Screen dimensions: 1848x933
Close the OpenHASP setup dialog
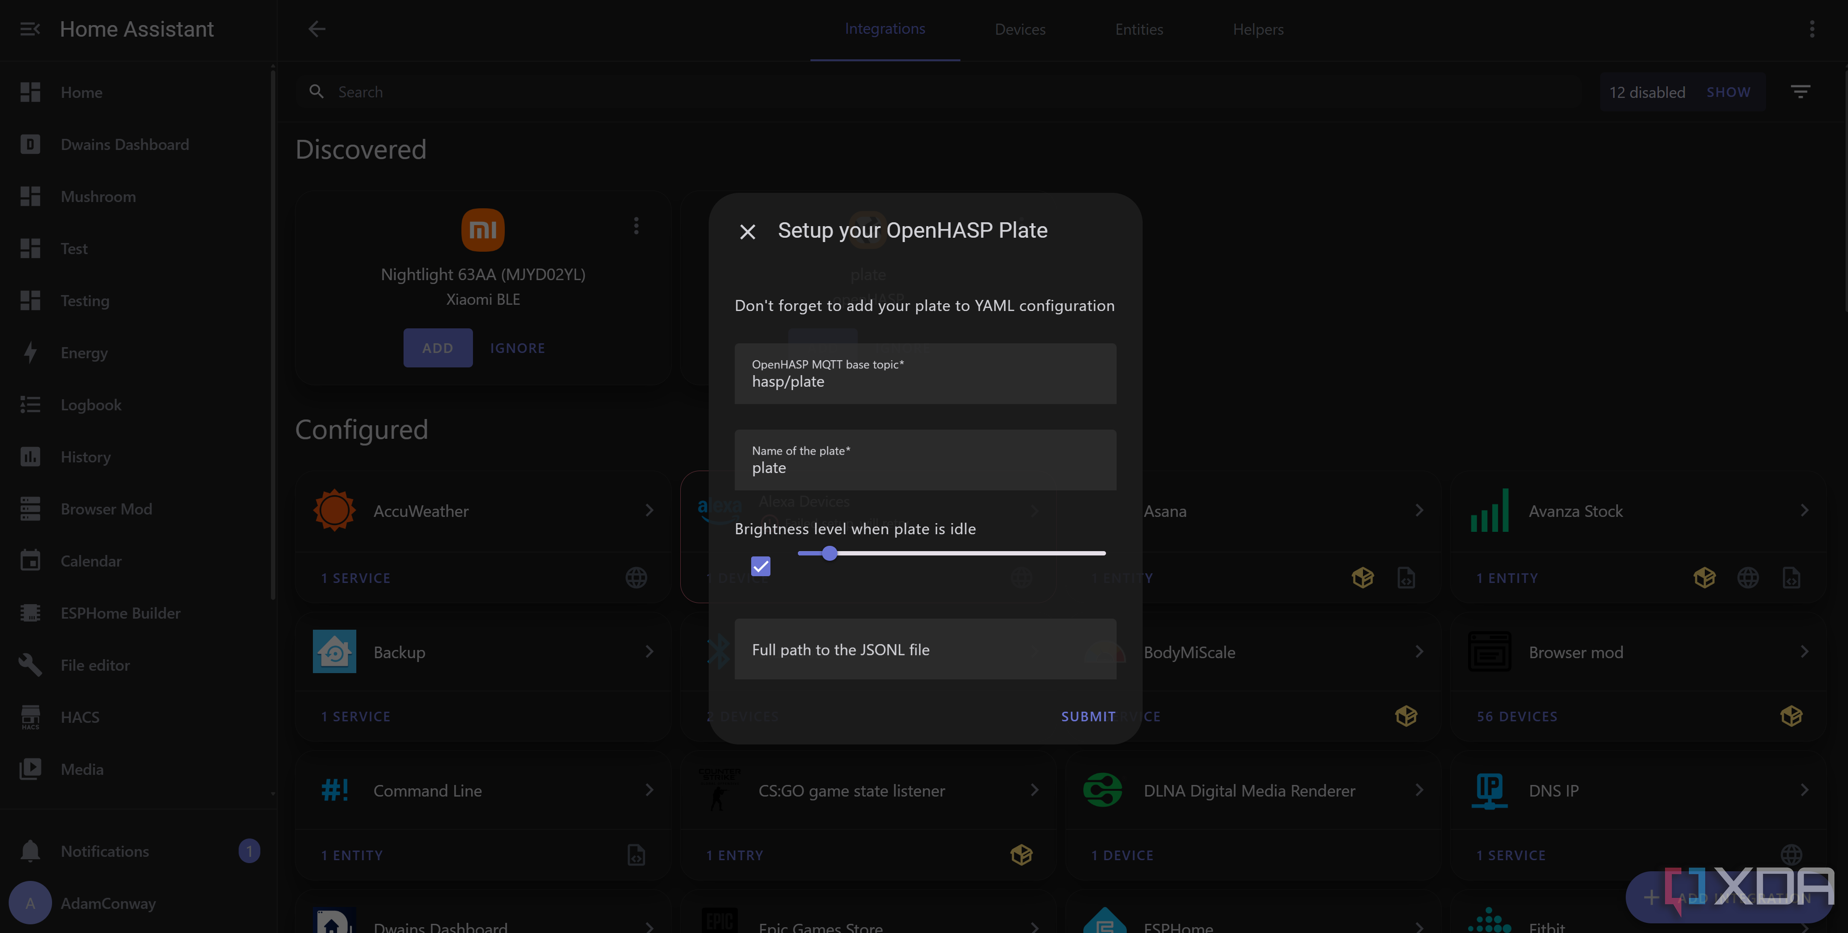coord(747,232)
